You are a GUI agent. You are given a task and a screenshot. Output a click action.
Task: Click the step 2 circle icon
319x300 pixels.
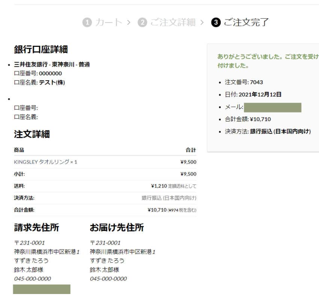tap(142, 22)
